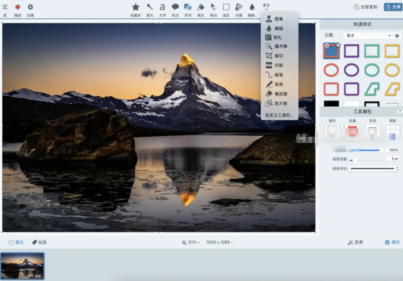The width and height of the screenshot is (403, 281).
Task: Choose stamp (图章) from the more menu
Action: click(279, 19)
